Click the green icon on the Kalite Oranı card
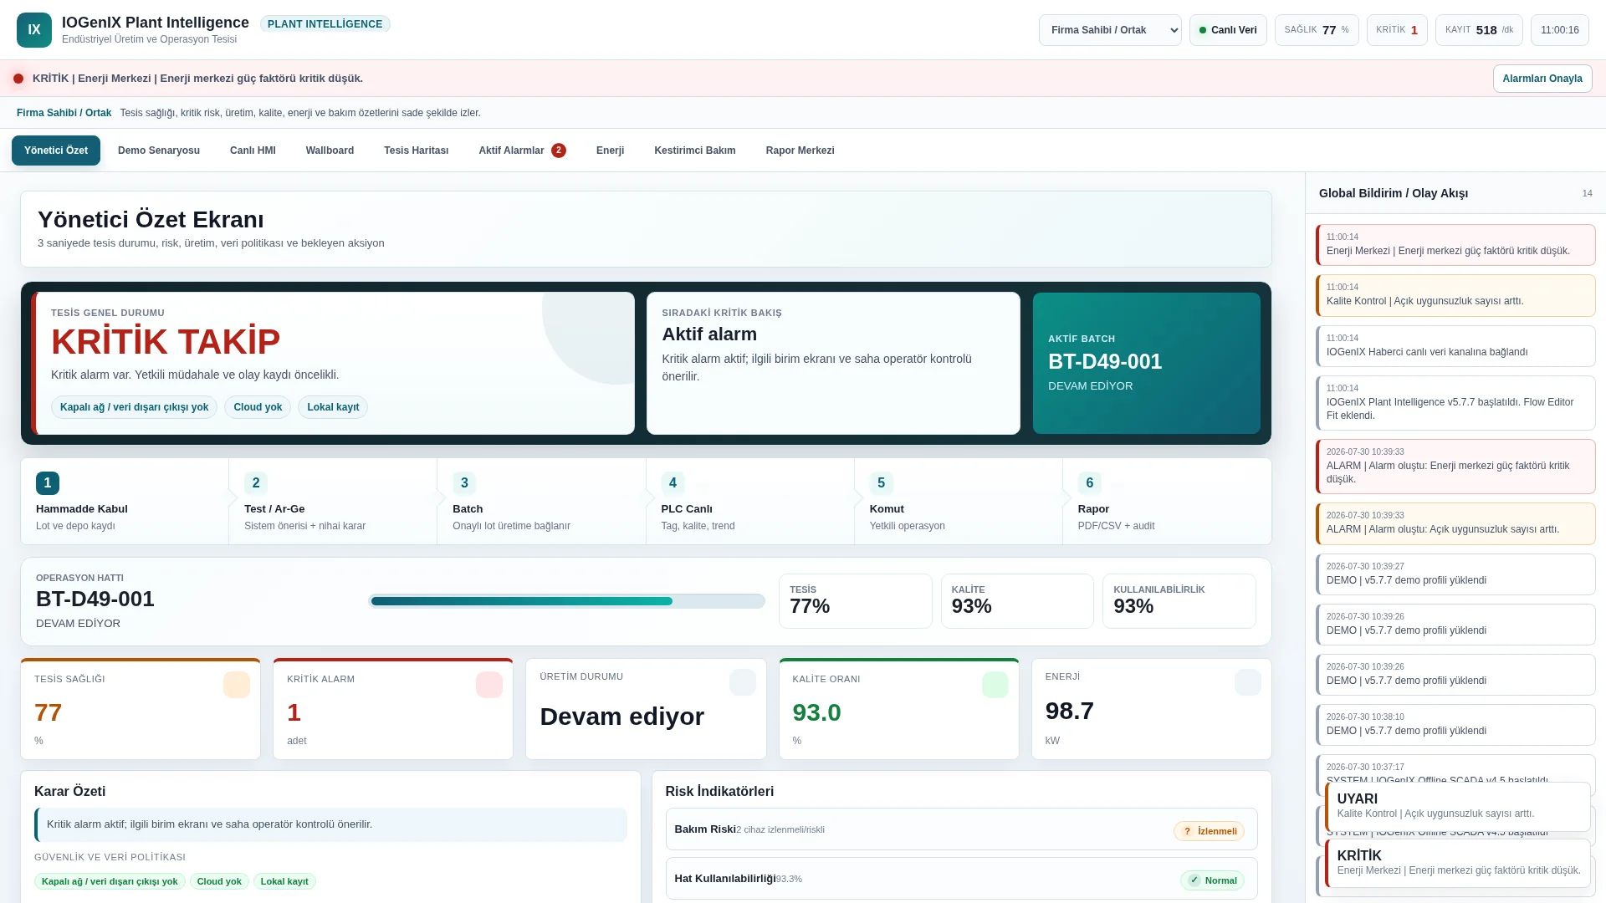Image resolution: width=1606 pixels, height=903 pixels. 995,685
